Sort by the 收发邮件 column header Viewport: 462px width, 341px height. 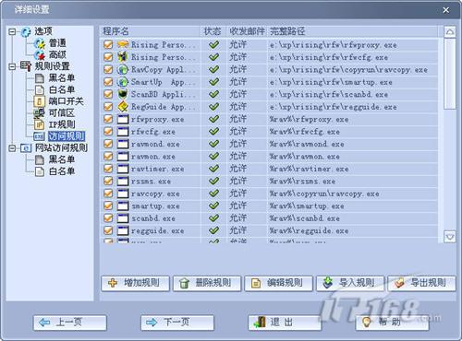[x=247, y=31]
